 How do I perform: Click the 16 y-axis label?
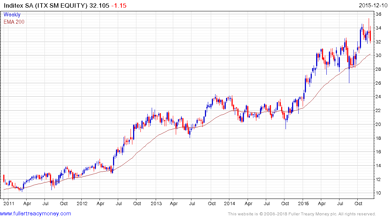tap(378, 152)
